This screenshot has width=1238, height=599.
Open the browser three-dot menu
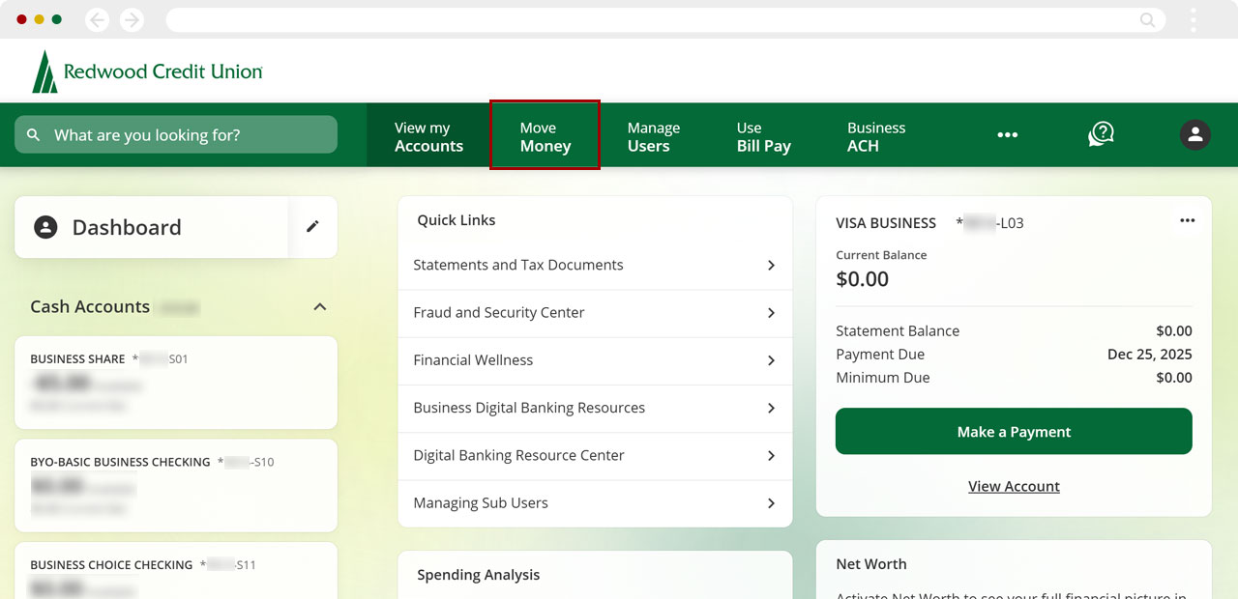coord(1194,19)
